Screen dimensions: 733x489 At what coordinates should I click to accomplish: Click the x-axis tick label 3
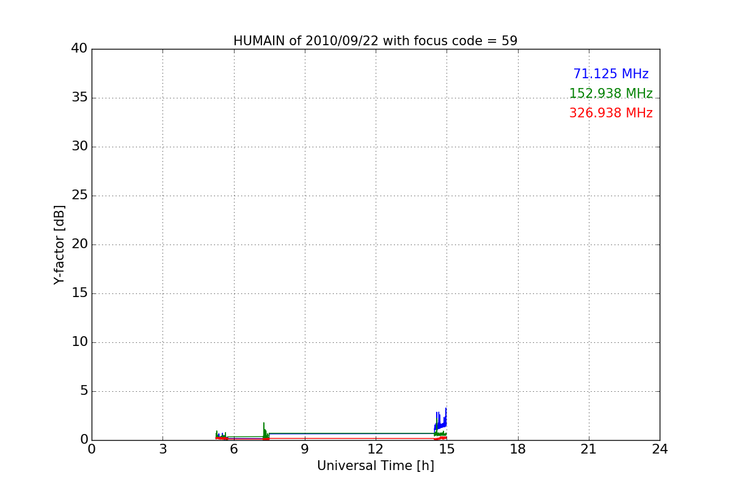click(162, 449)
